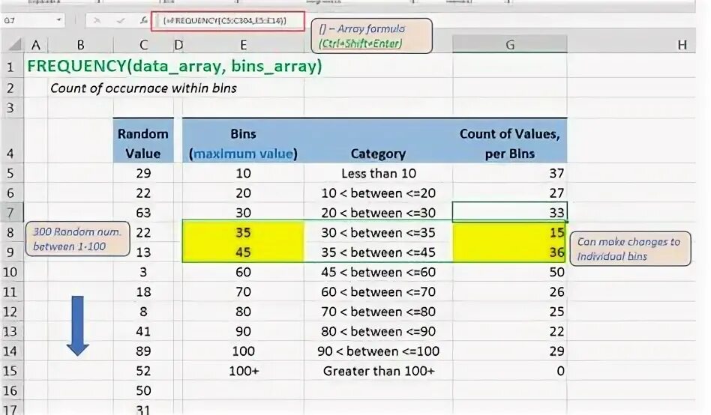The height and width of the screenshot is (415, 711).
Task: Select bin value 30 in row 7
Action: click(243, 213)
